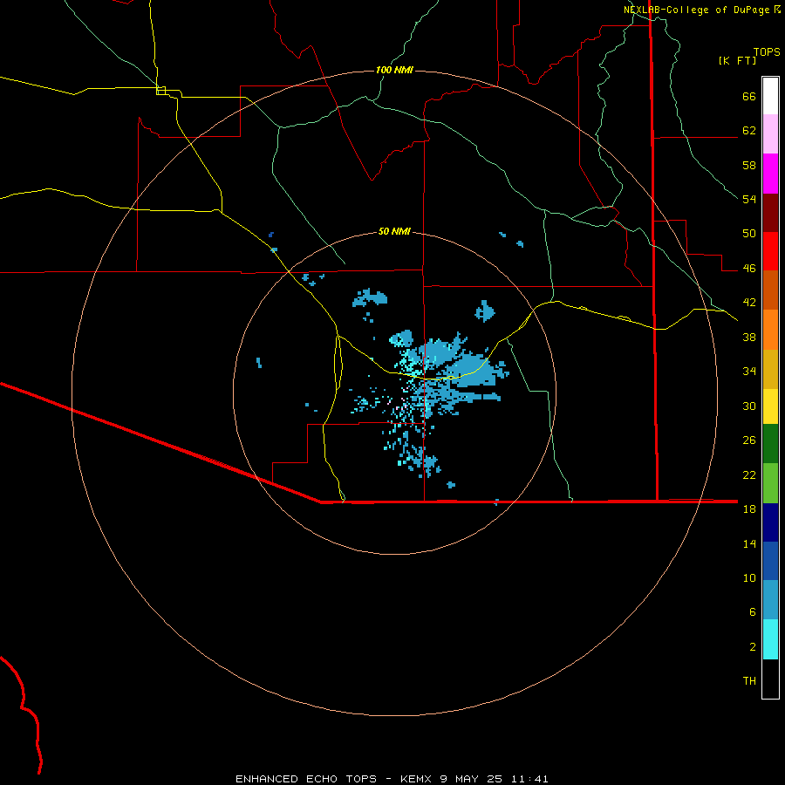Click the NEXLAB-College of DuPage label
785x785 pixels.
coord(696,10)
